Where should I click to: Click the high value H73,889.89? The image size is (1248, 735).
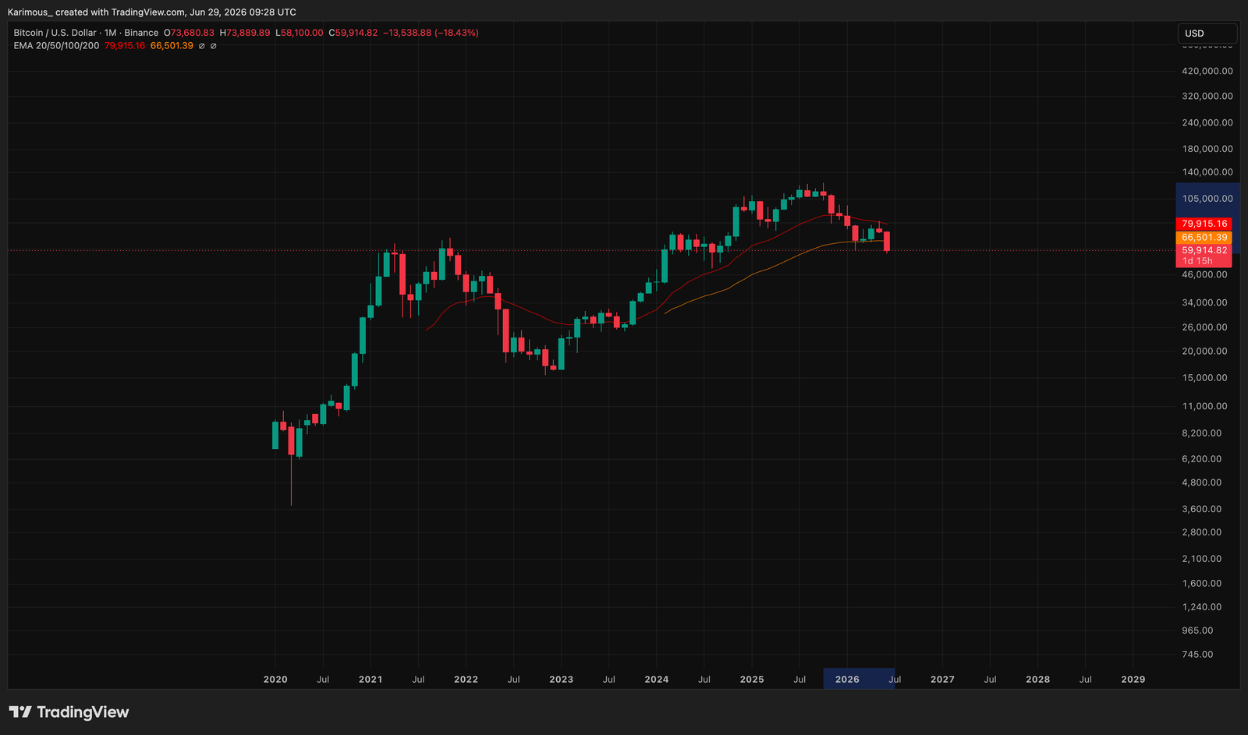click(245, 33)
